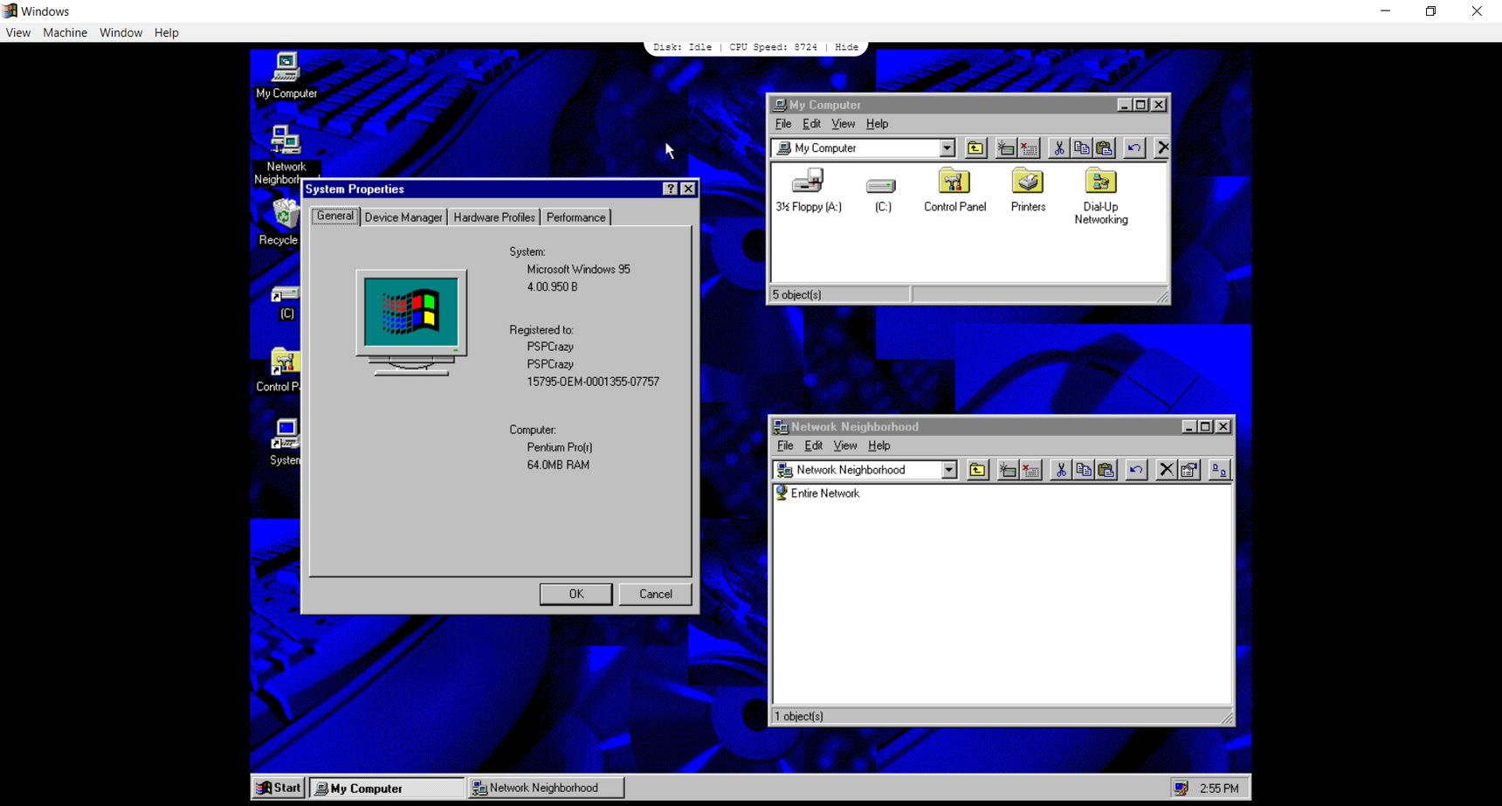The width and height of the screenshot is (1502, 806).
Task: Select the Printers folder icon
Action: [x=1028, y=190]
